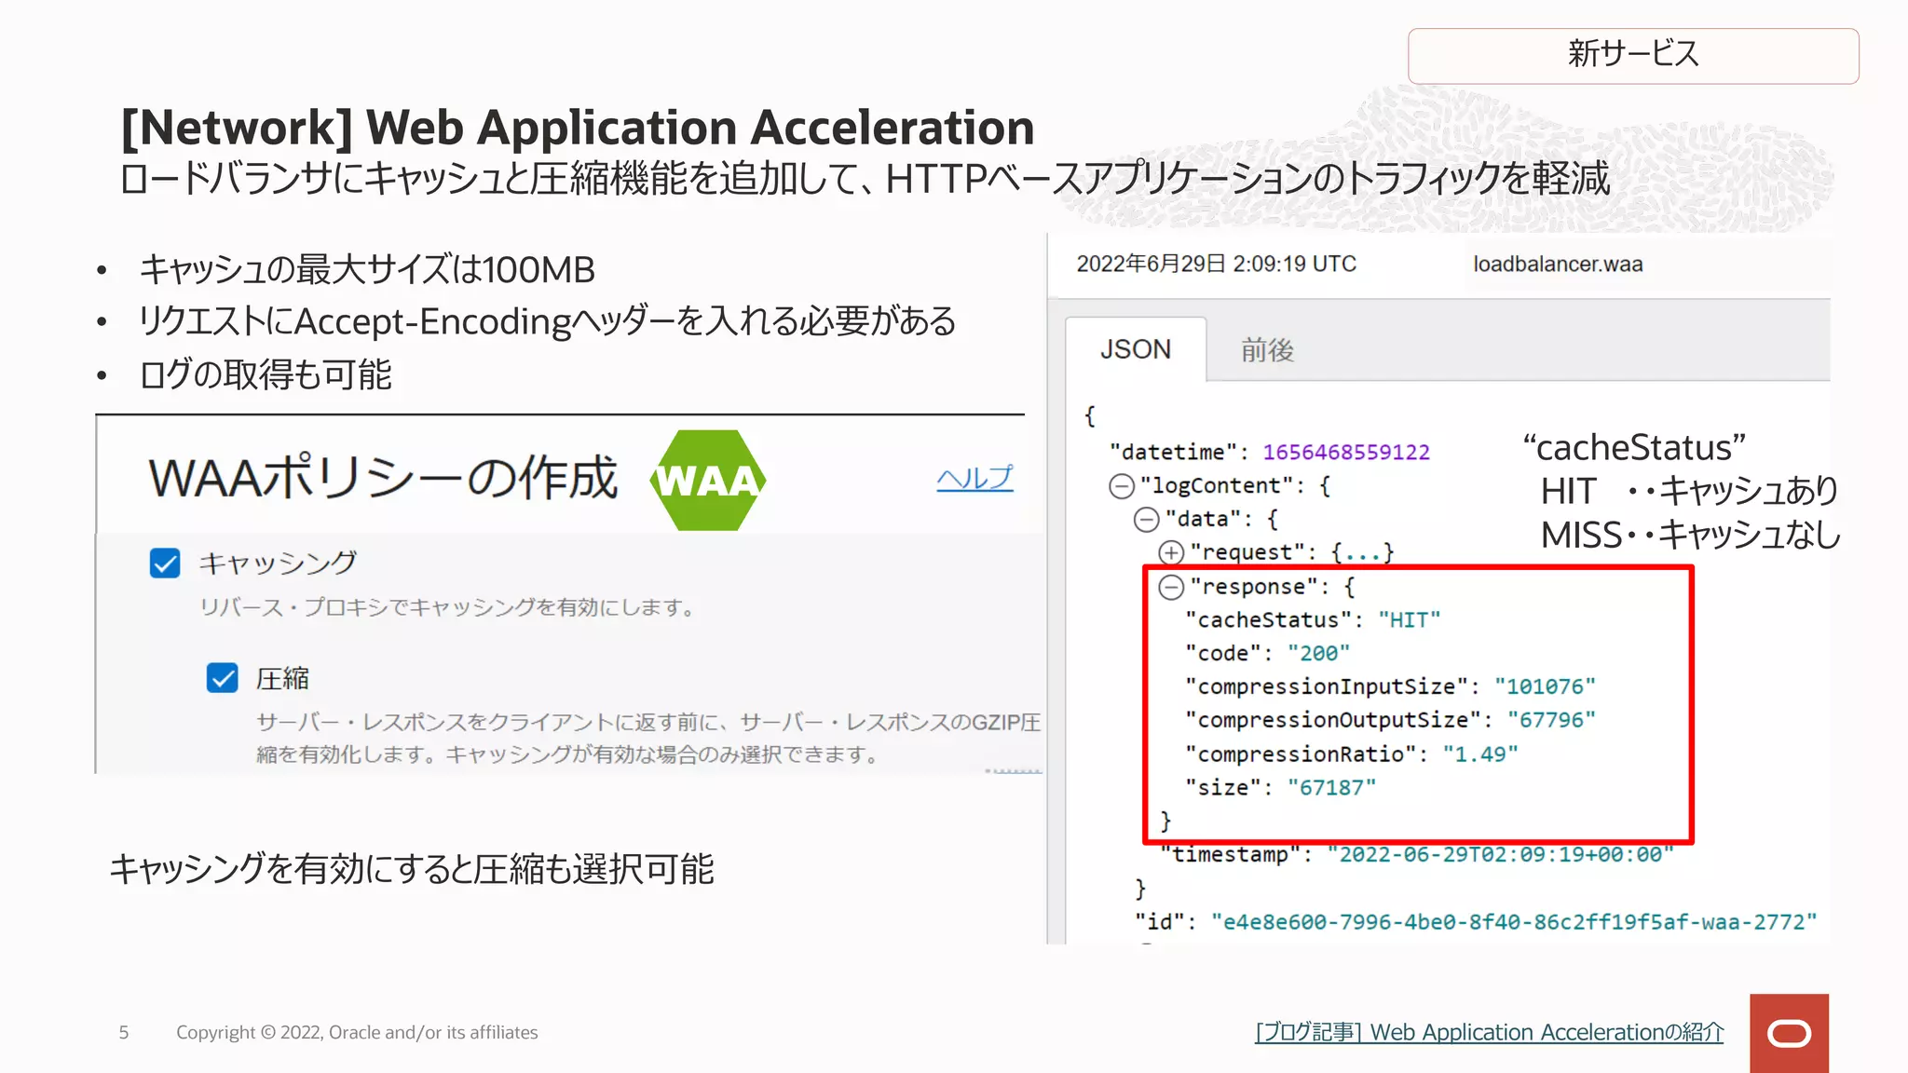Click the timestamp value 2022-06-29T02:09:19+00:00
The width and height of the screenshot is (1908, 1073).
point(1500,855)
